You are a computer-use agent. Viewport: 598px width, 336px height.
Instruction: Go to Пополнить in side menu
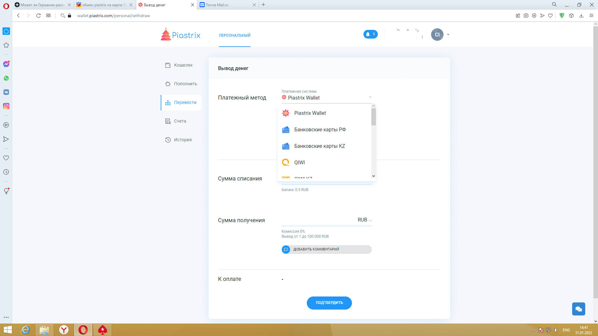[181, 84]
